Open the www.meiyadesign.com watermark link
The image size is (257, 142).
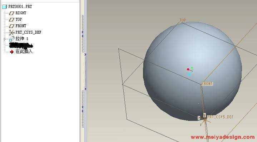pos(223,137)
